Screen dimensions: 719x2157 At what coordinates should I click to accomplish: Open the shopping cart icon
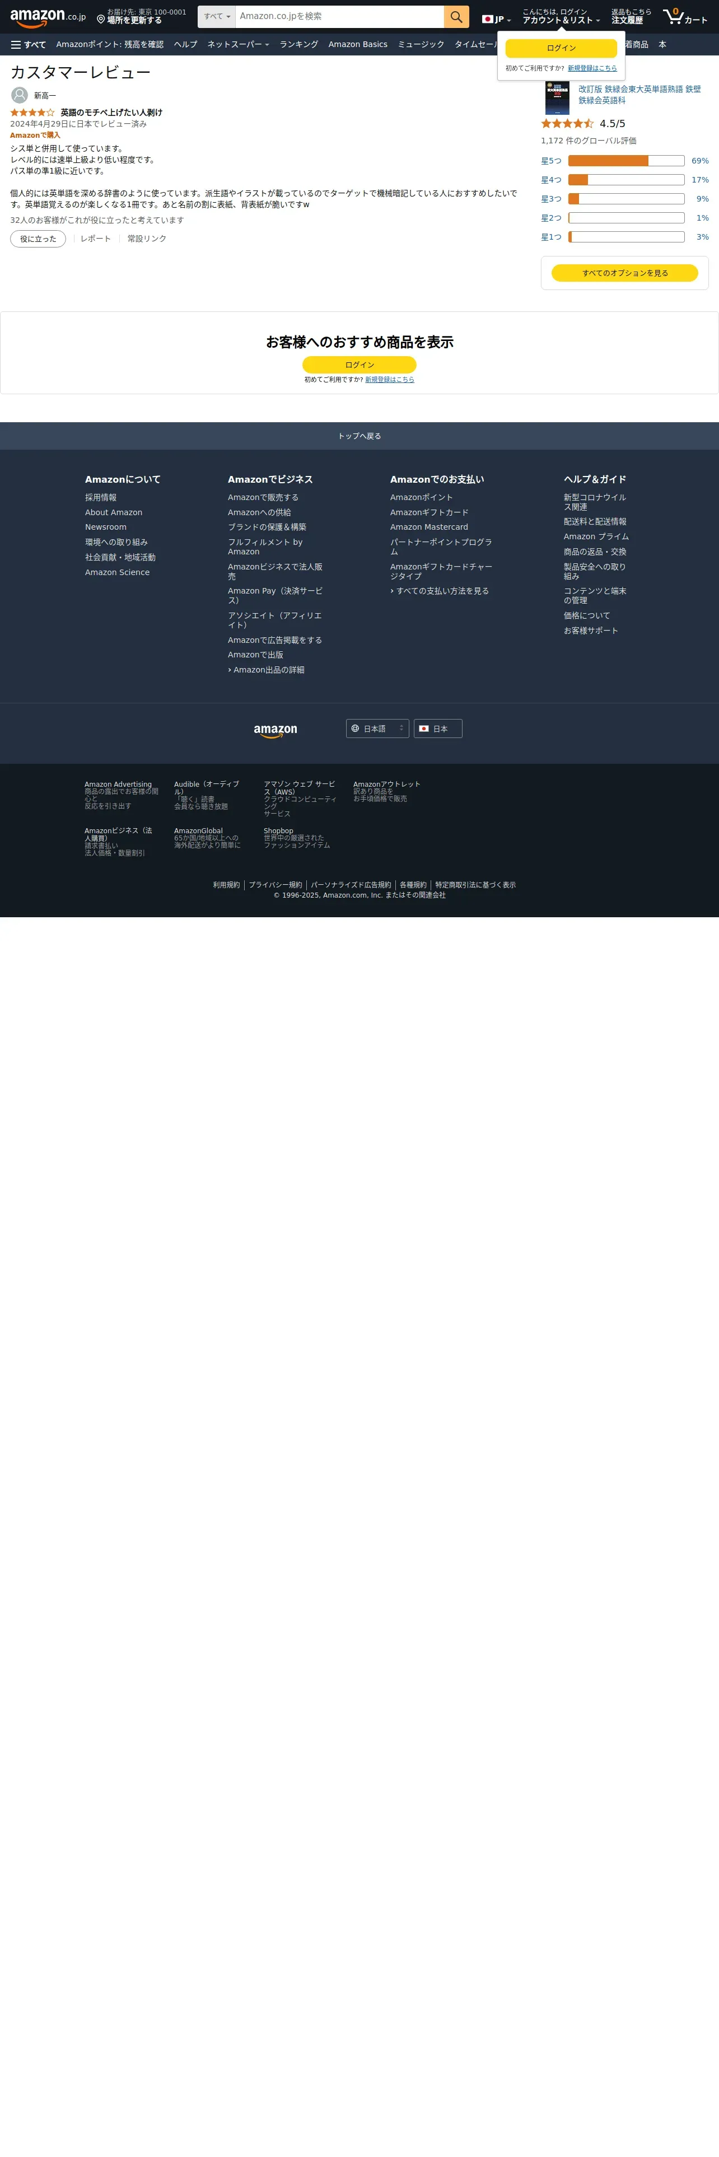tap(685, 17)
